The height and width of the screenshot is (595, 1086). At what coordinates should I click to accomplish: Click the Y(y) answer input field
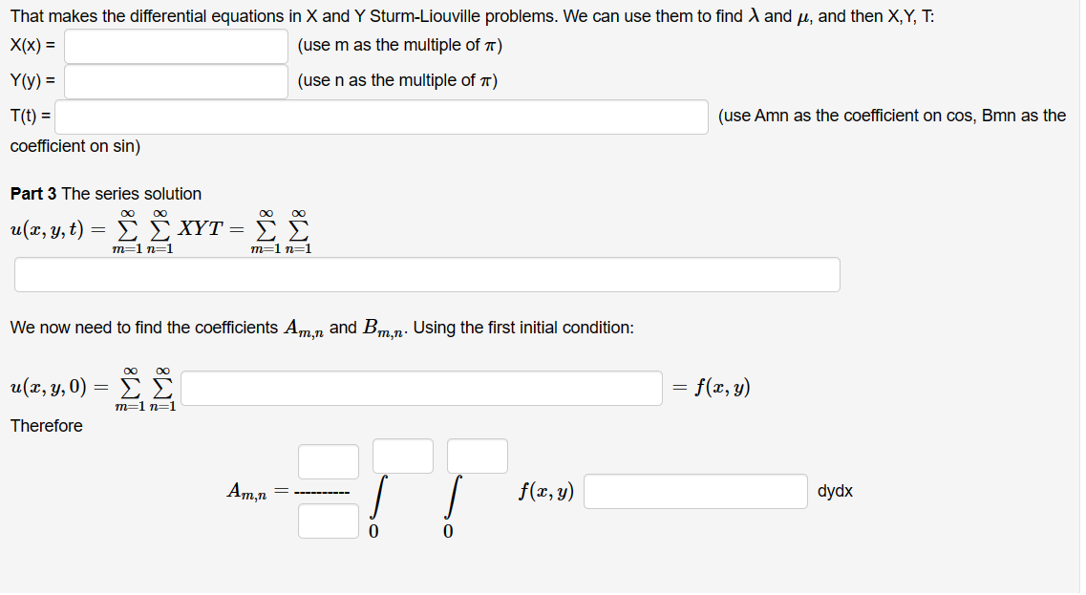point(176,81)
